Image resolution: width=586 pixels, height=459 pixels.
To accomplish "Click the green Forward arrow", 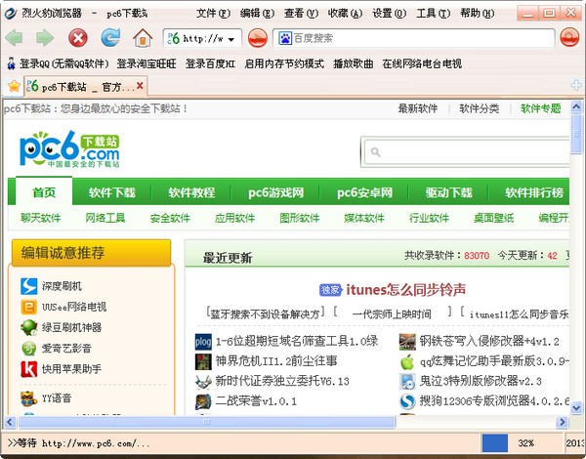I will click(x=45, y=38).
